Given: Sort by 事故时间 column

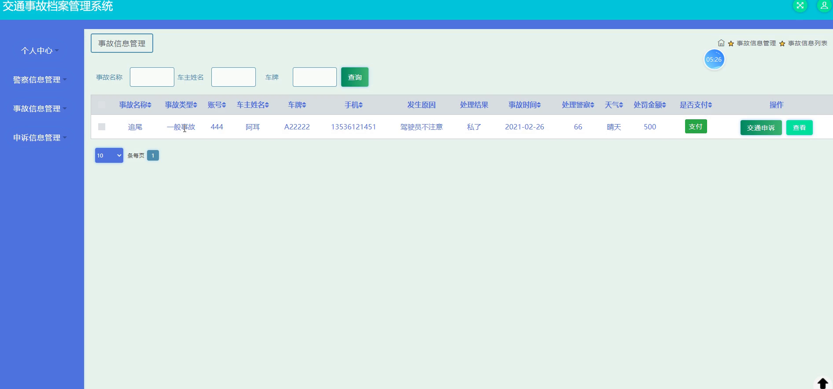Looking at the screenshot, I should coord(525,105).
